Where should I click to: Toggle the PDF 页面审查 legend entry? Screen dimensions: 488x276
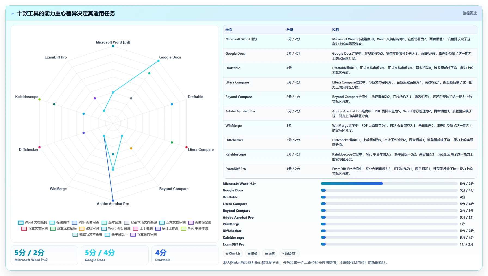[x=86, y=222]
